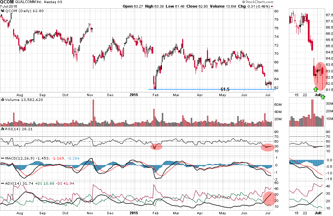Click the 61.5 support level label
Screen dimensions: 333x216
point(225,90)
